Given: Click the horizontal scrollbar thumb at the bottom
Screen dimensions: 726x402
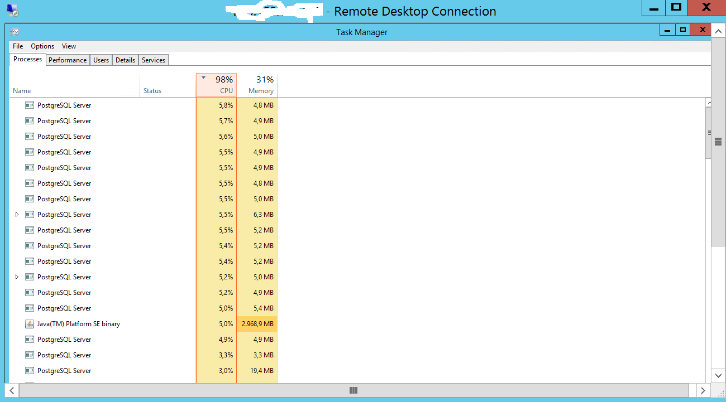Looking at the screenshot, I should (x=353, y=390).
